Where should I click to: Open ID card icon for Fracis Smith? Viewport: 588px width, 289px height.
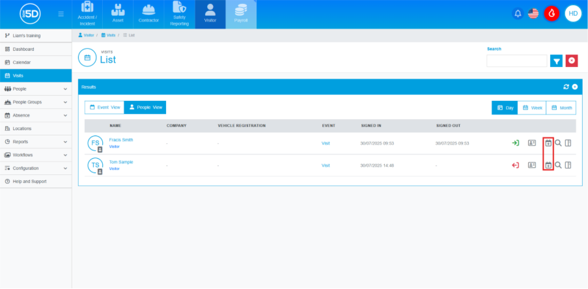point(532,143)
